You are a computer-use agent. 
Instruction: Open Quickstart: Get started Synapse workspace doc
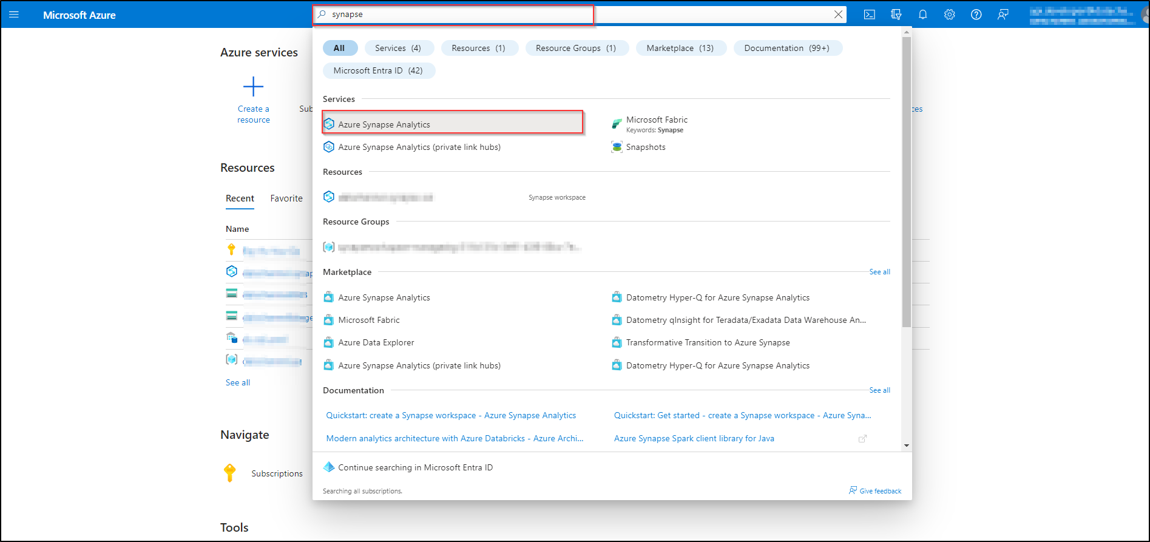(x=742, y=415)
